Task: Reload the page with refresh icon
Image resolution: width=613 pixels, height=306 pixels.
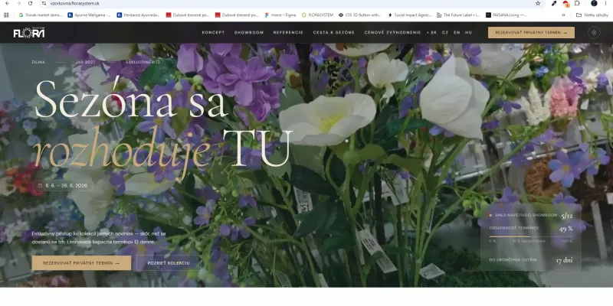Action: (x=30, y=4)
